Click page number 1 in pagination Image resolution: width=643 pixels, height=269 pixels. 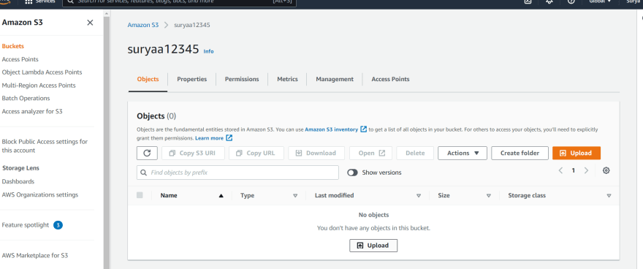pos(574,170)
